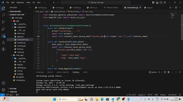Open the run options dropdown arrow
This screenshot has height=102, width=183.
click(173, 8)
